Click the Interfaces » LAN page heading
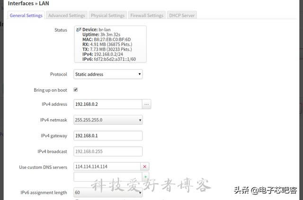The width and height of the screenshot is (303, 200). [x=28, y=4]
